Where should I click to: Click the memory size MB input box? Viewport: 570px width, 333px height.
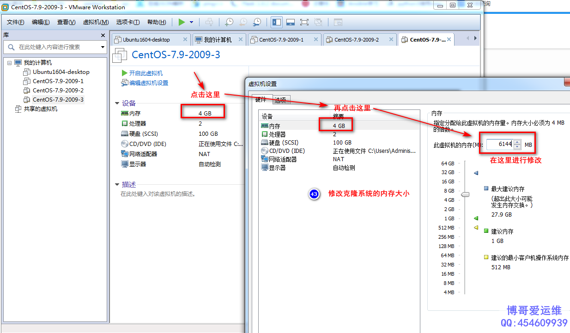point(500,145)
